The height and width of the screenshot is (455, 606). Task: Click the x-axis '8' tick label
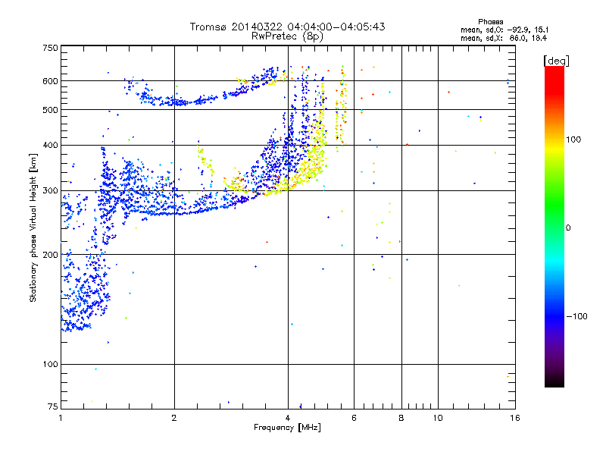tap(401, 418)
